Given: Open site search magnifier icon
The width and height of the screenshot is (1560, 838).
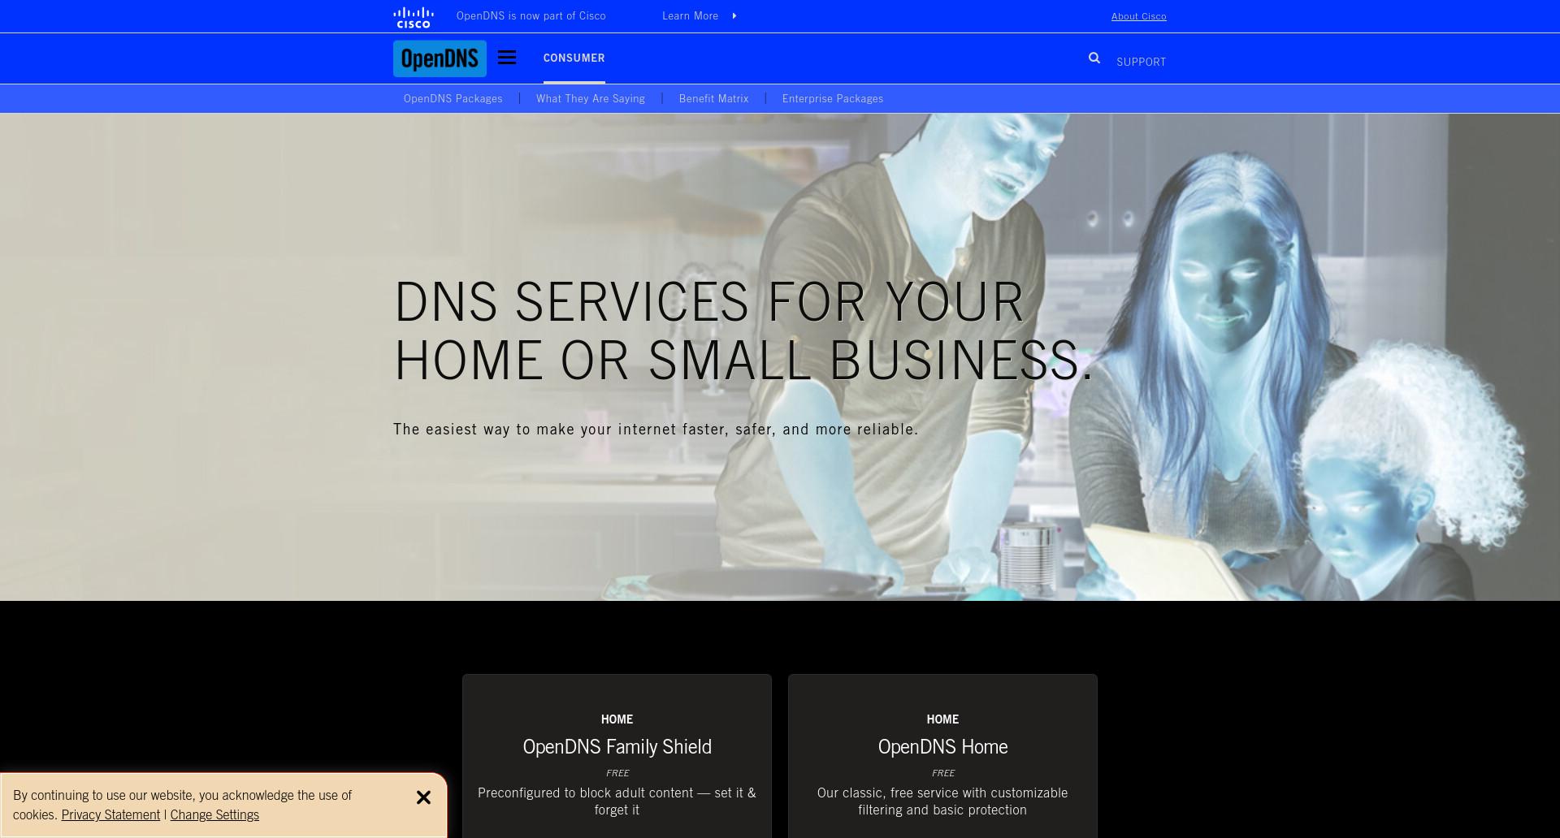Looking at the screenshot, I should (x=1094, y=58).
